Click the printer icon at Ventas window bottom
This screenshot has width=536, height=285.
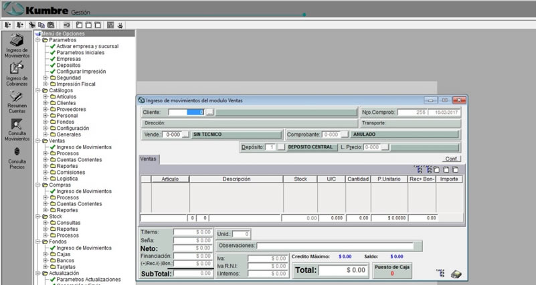coord(456,274)
